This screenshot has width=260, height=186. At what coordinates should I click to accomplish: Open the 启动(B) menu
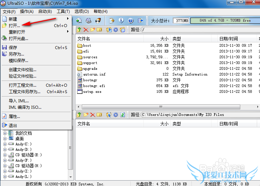click(45, 12)
